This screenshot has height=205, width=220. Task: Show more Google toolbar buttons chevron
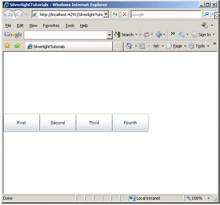click(173, 33)
